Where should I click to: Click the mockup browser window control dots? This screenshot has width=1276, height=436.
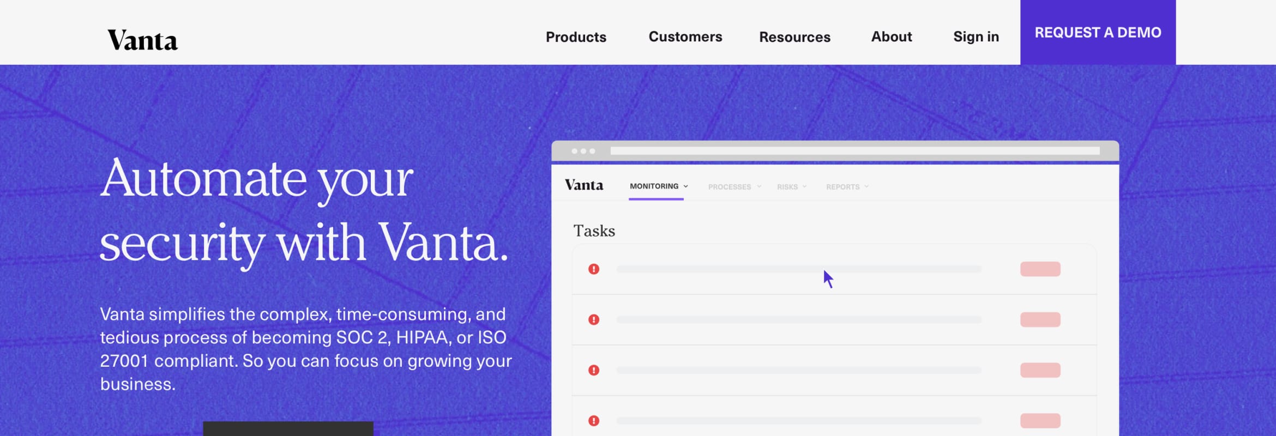pyautogui.click(x=583, y=151)
